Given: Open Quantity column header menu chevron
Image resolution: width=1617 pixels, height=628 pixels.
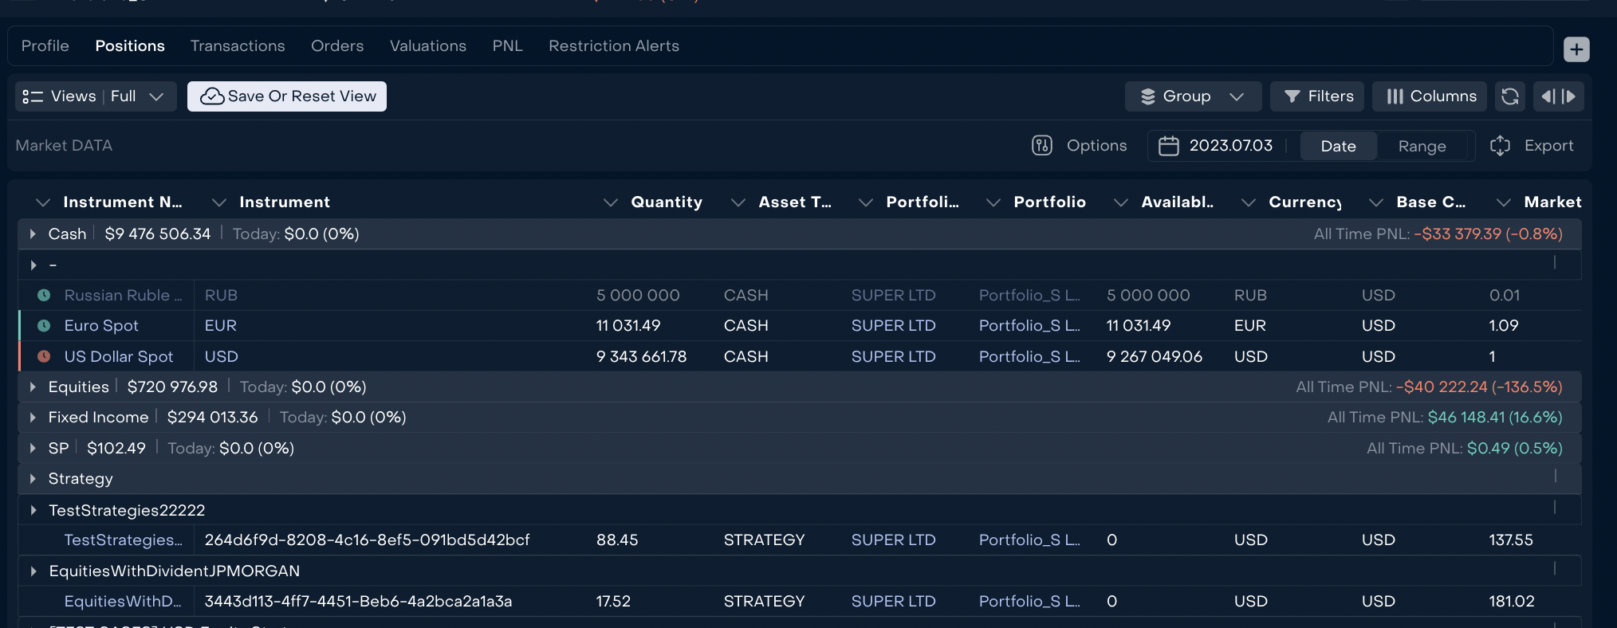Looking at the screenshot, I should (x=610, y=202).
